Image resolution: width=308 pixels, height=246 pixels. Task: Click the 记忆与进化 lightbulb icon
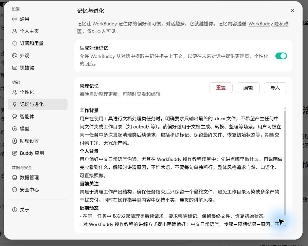[15, 104]
